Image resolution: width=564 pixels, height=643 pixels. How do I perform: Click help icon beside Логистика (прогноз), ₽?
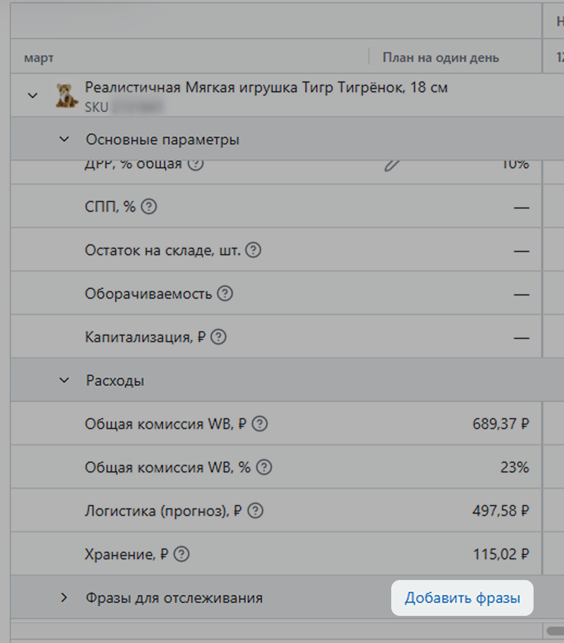click(255, 511)
